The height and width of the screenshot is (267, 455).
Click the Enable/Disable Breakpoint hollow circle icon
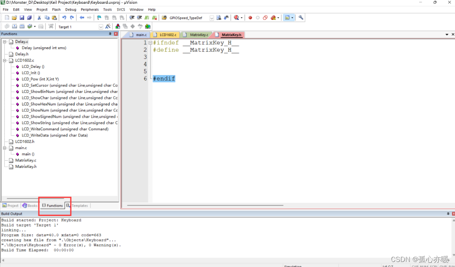tap(258, 18)
